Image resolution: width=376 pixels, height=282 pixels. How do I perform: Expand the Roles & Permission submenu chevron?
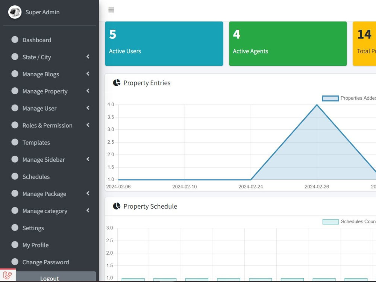(x=88, y=125)
